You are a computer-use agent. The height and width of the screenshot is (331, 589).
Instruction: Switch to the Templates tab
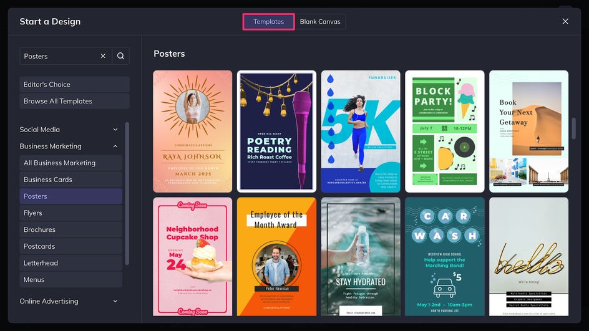point(268,22)
